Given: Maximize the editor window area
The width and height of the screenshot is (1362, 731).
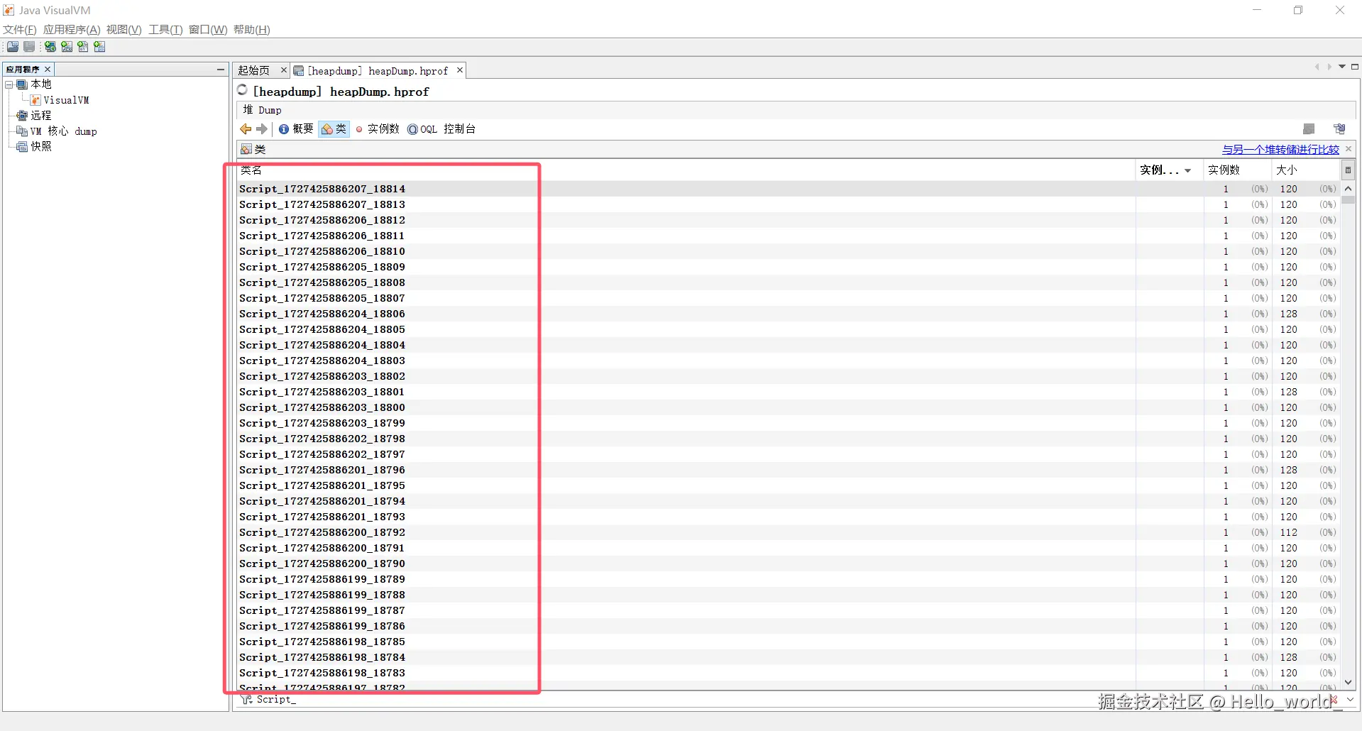Looking at the screenshot, I should point(1355,67).
